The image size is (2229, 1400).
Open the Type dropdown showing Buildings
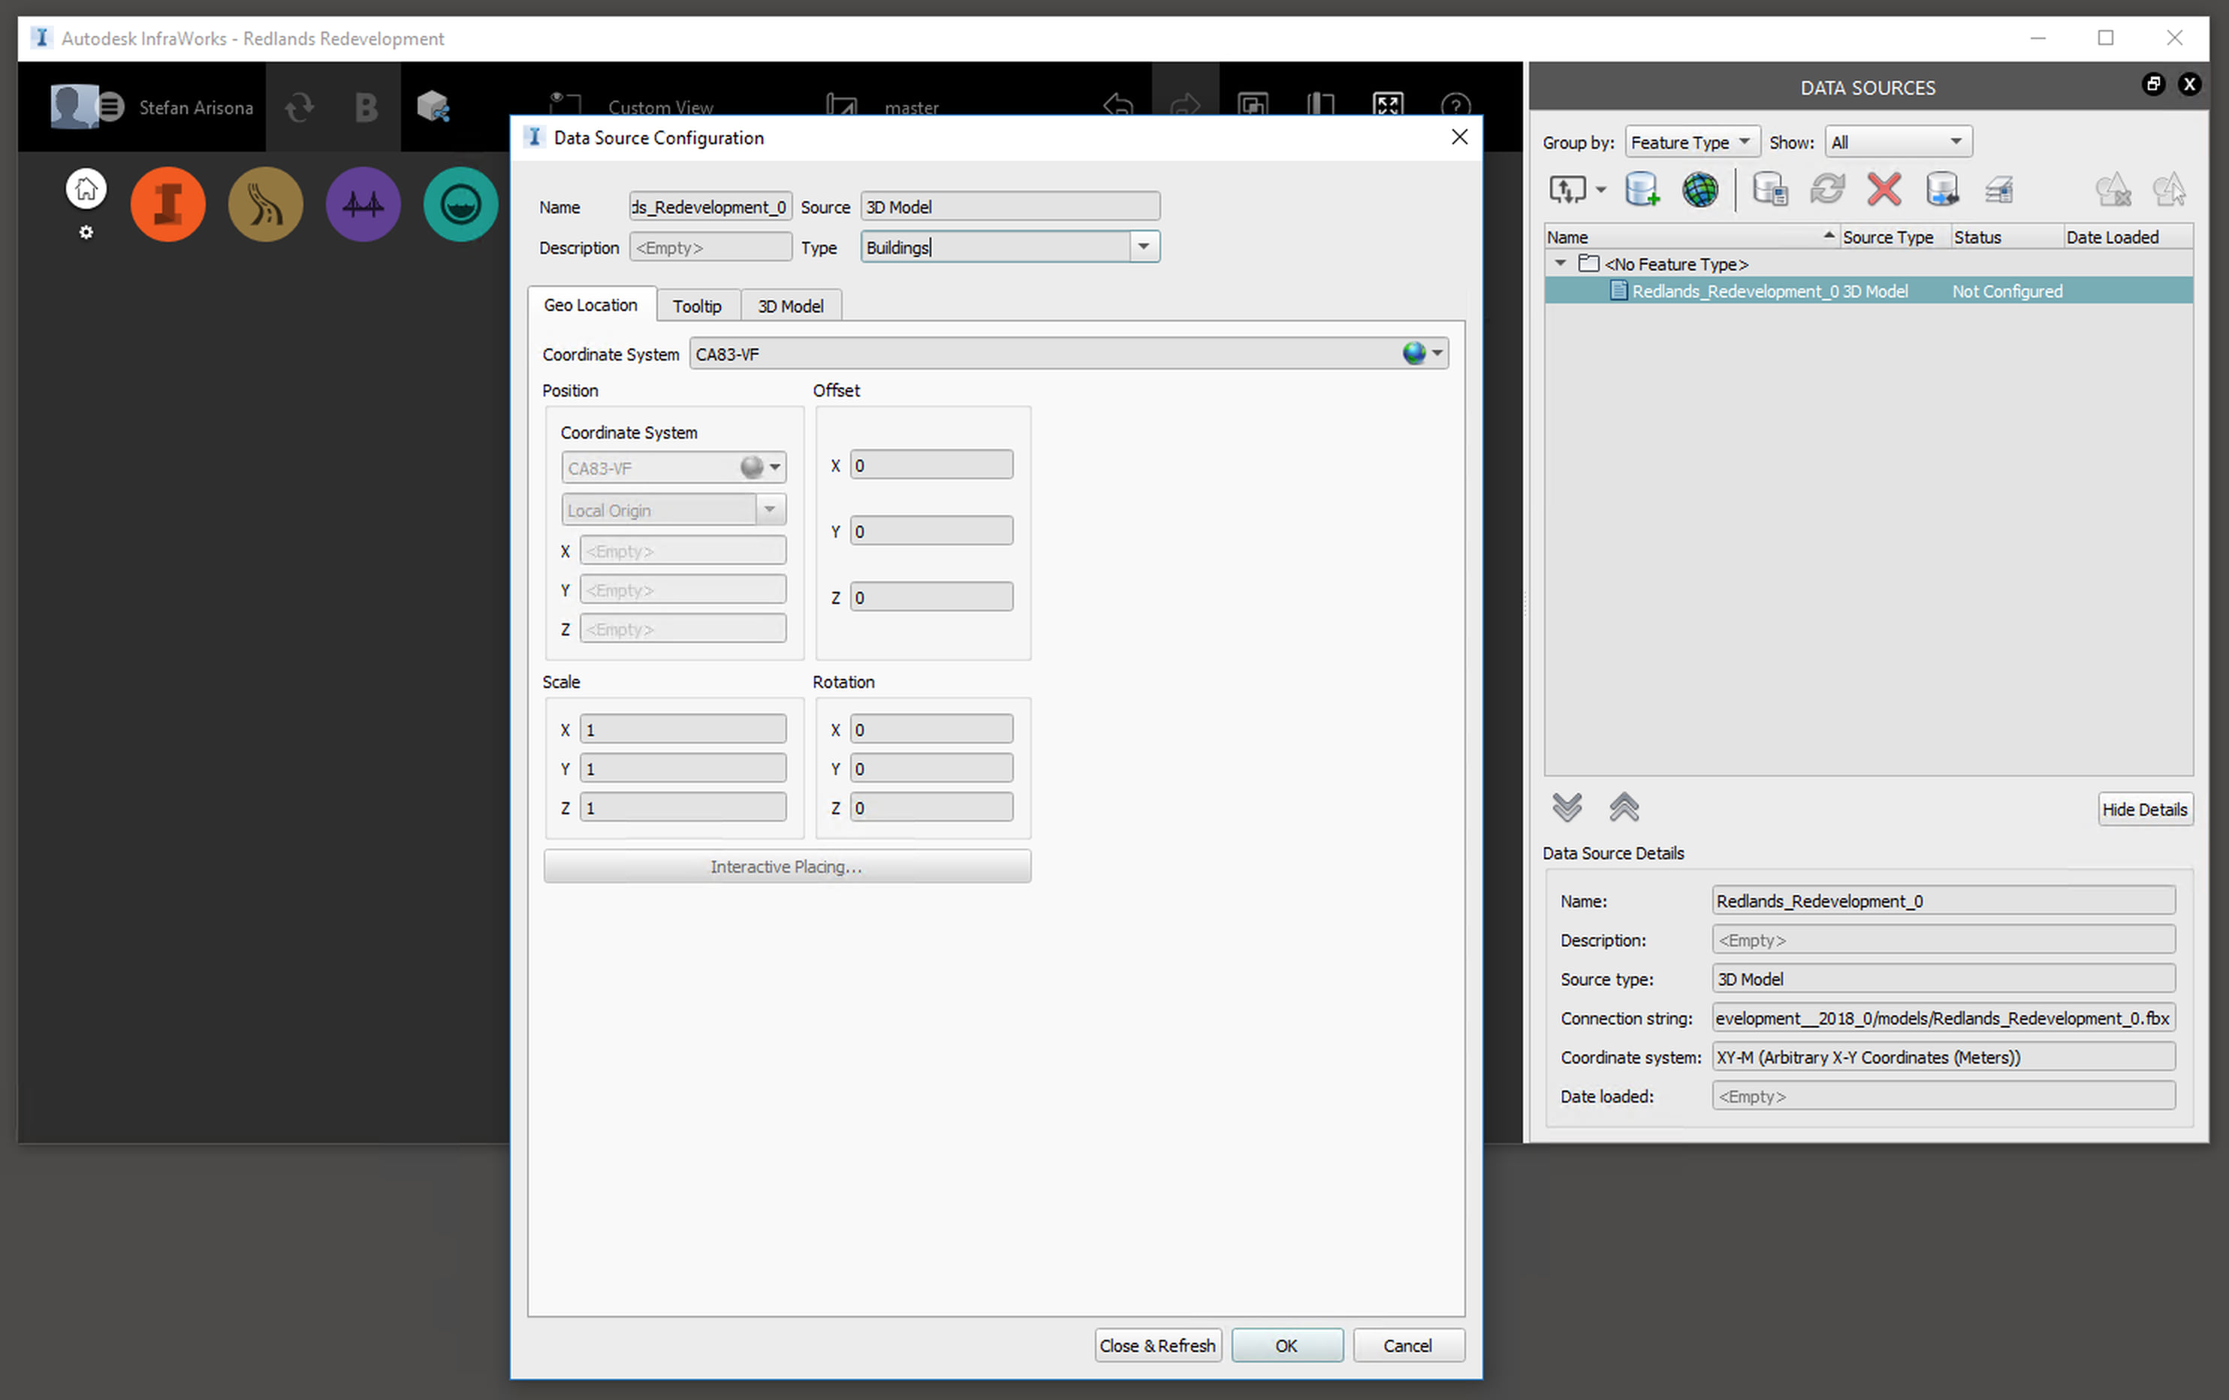click(1143, 247)
